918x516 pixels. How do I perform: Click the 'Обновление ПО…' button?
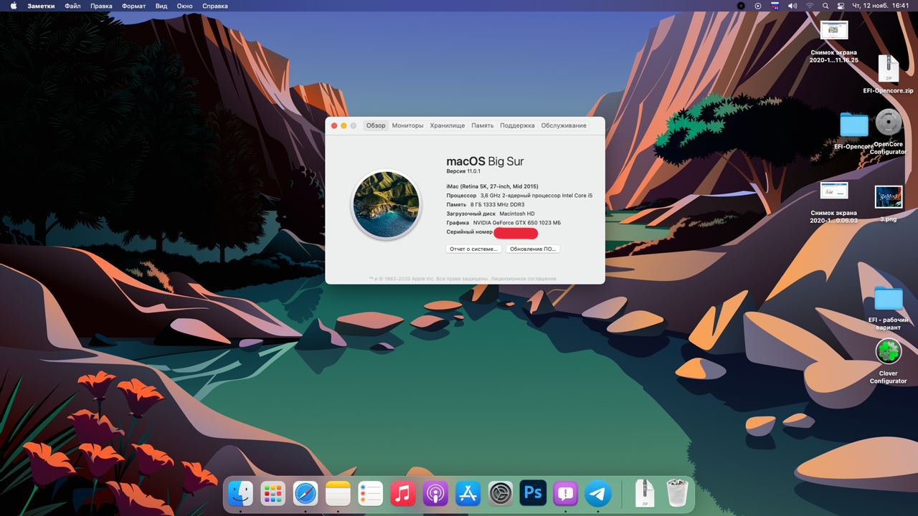point(533,249)
